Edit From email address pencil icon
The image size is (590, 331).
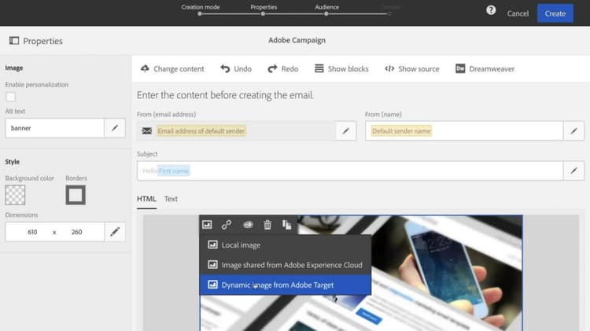(x=345, y=131)
